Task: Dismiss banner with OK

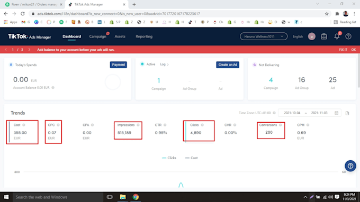Action: click(353, 50)
